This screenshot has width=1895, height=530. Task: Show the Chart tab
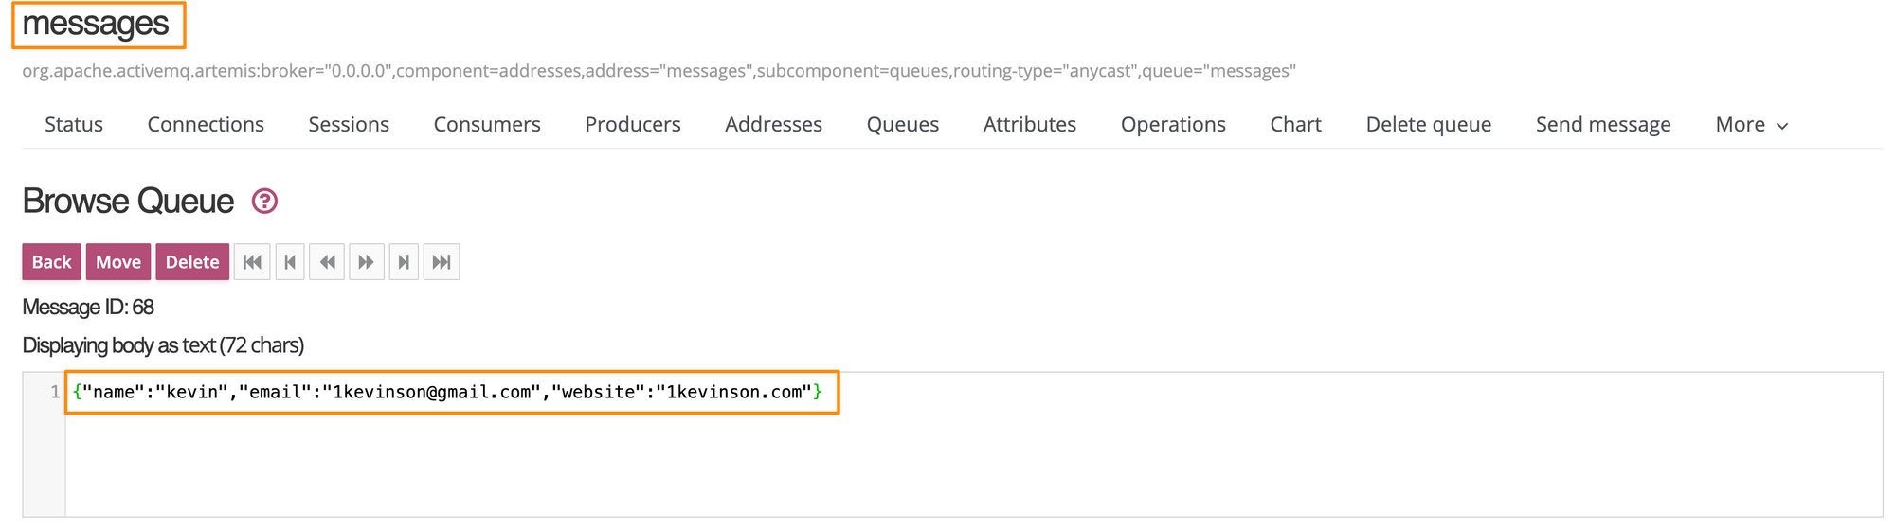1295,125
